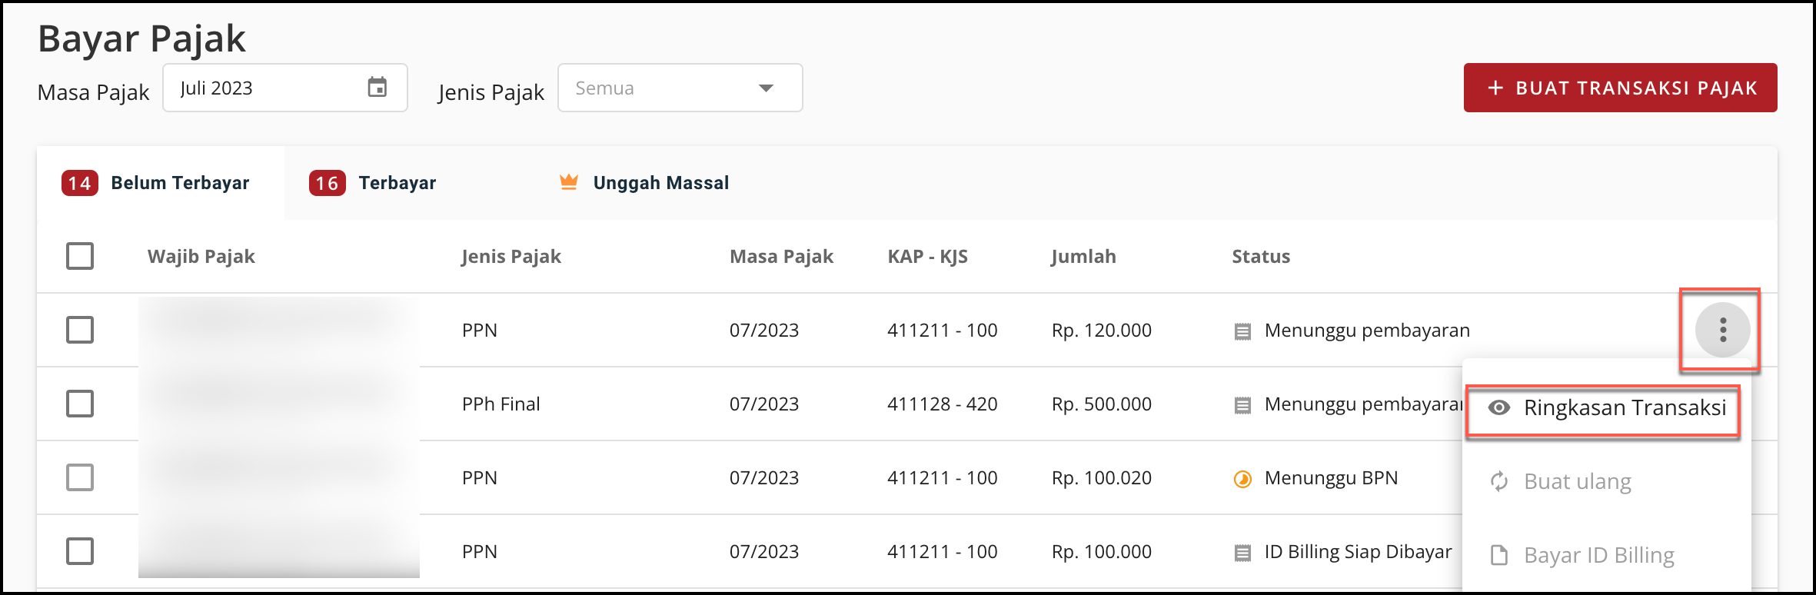Toggle the select-all checkbox in table header

click(x=80, y=256)
